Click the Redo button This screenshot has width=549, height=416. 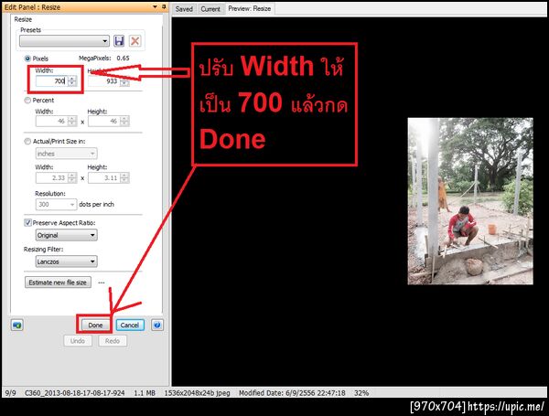click(x=113, y=341)
